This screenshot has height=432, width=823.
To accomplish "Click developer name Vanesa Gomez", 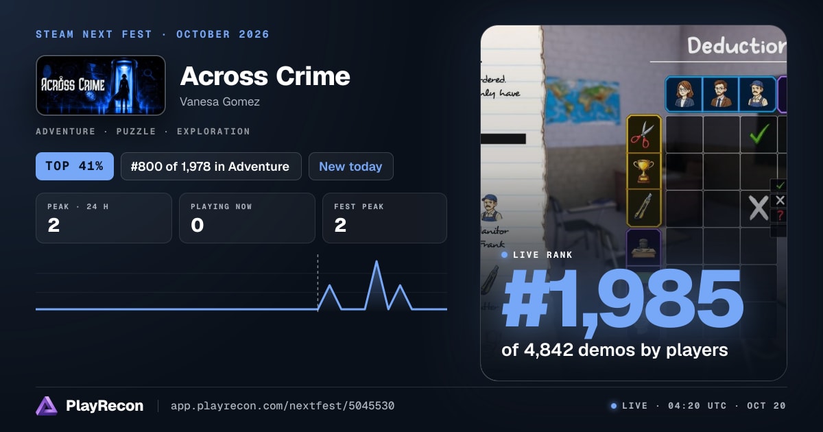I will coord(220,101).
